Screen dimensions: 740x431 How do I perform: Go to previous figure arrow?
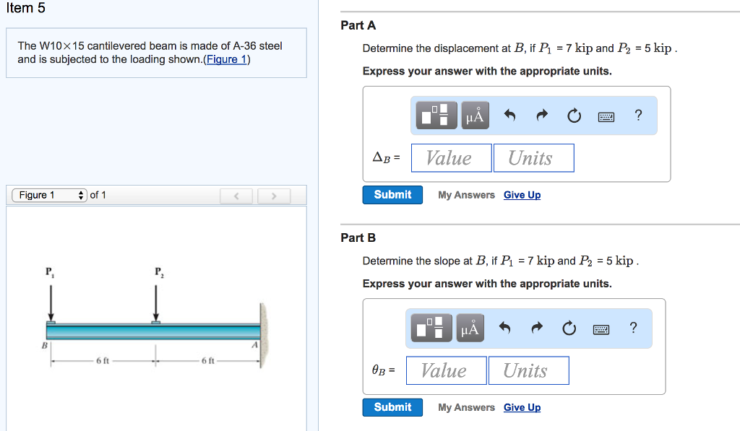pos(236,196)
